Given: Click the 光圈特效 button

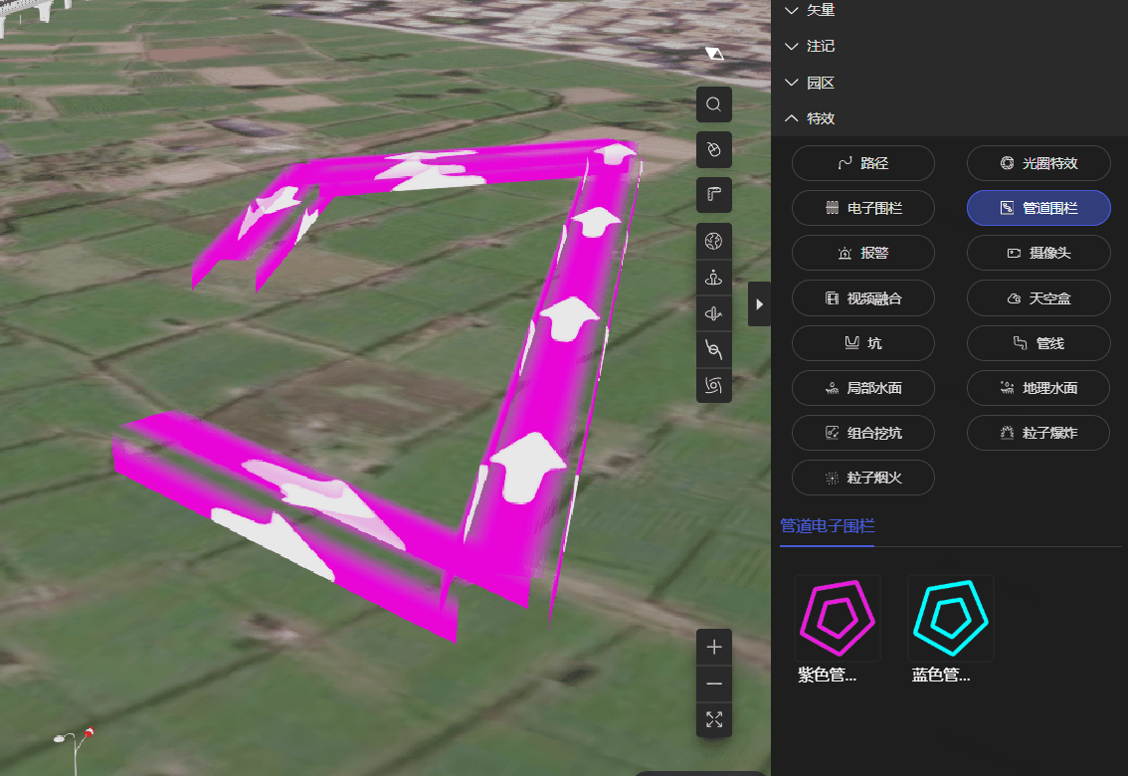Looking at the screenshot, I should (x=1038, y=163).
